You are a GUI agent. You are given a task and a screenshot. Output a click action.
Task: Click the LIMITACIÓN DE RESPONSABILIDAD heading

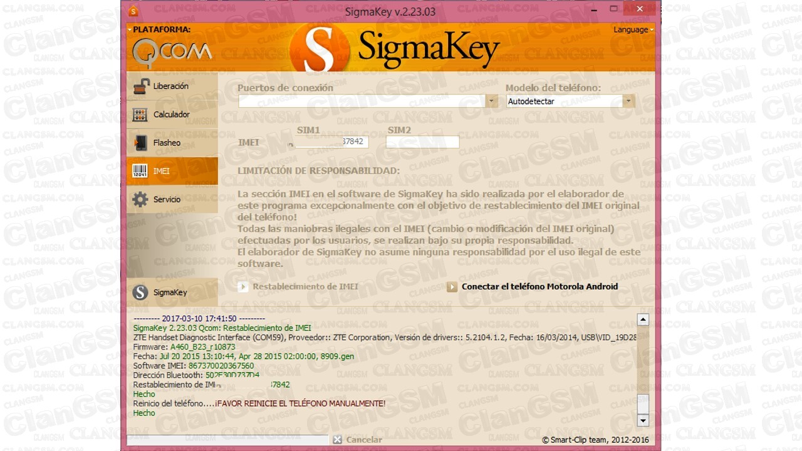click(318, 171)
